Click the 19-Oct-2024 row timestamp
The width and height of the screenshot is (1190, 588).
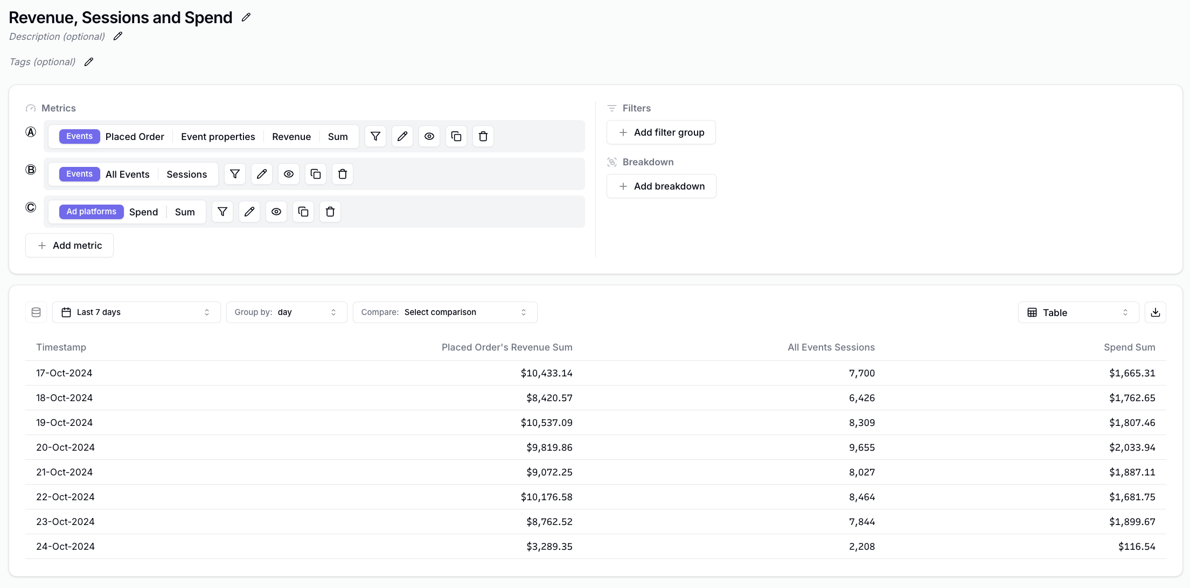(65, 423)
